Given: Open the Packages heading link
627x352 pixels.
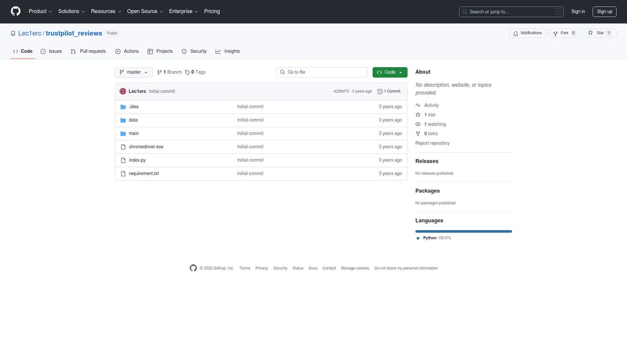Looking at the screenshot, I should [428, 191].
